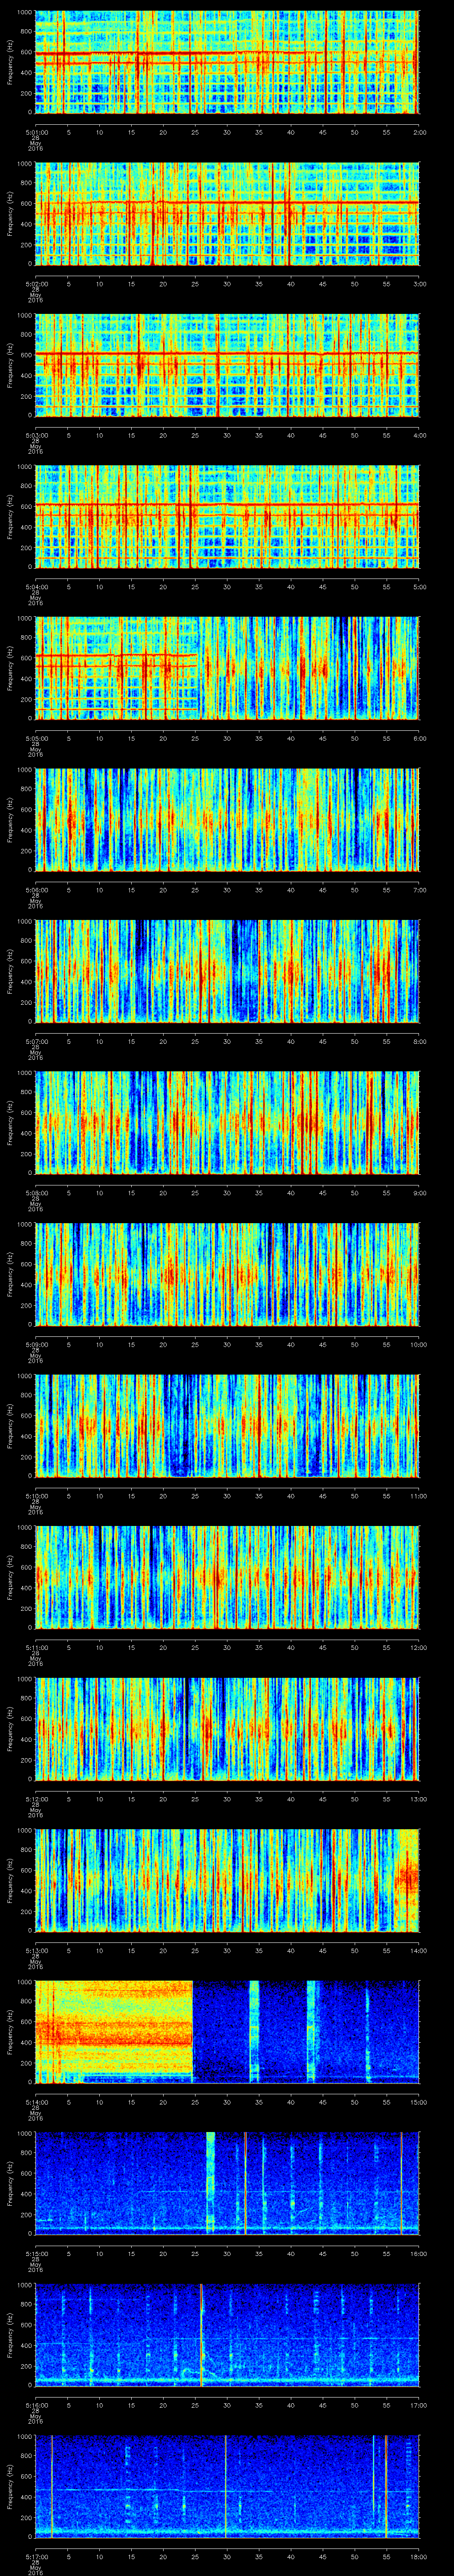Pick the '5:09:00' time axis label
The width and height of the screenshot is (454, 2576).
click(x=36, y=1344)
